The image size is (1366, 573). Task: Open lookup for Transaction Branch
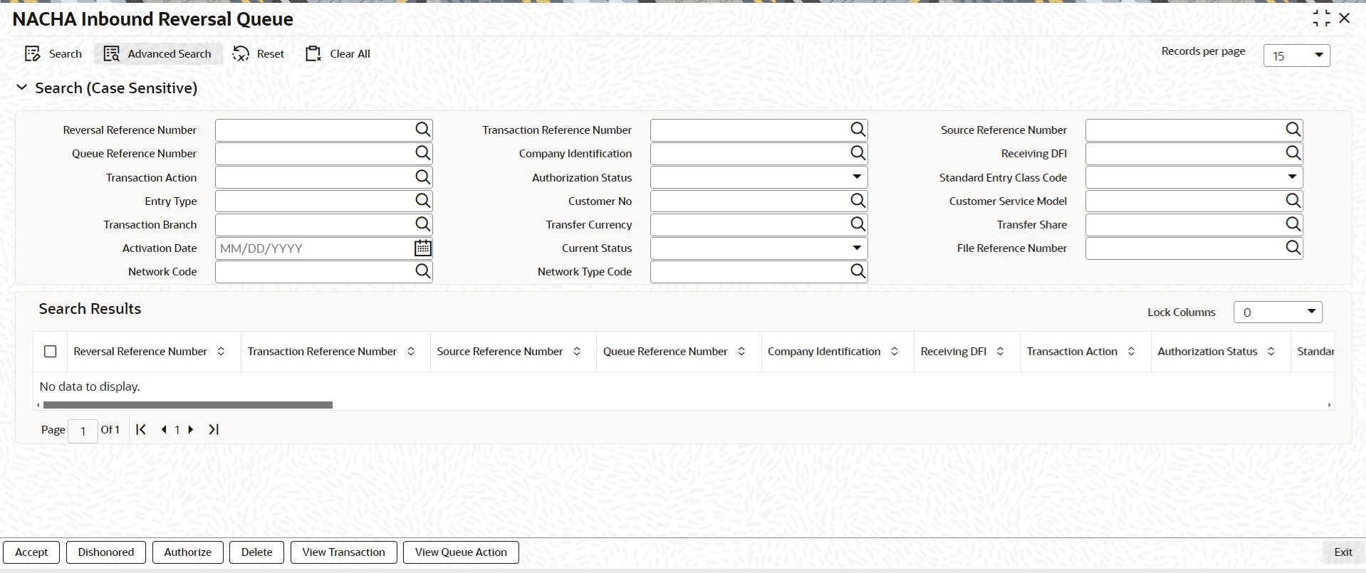pyautogui.click(x=423, y=224)
